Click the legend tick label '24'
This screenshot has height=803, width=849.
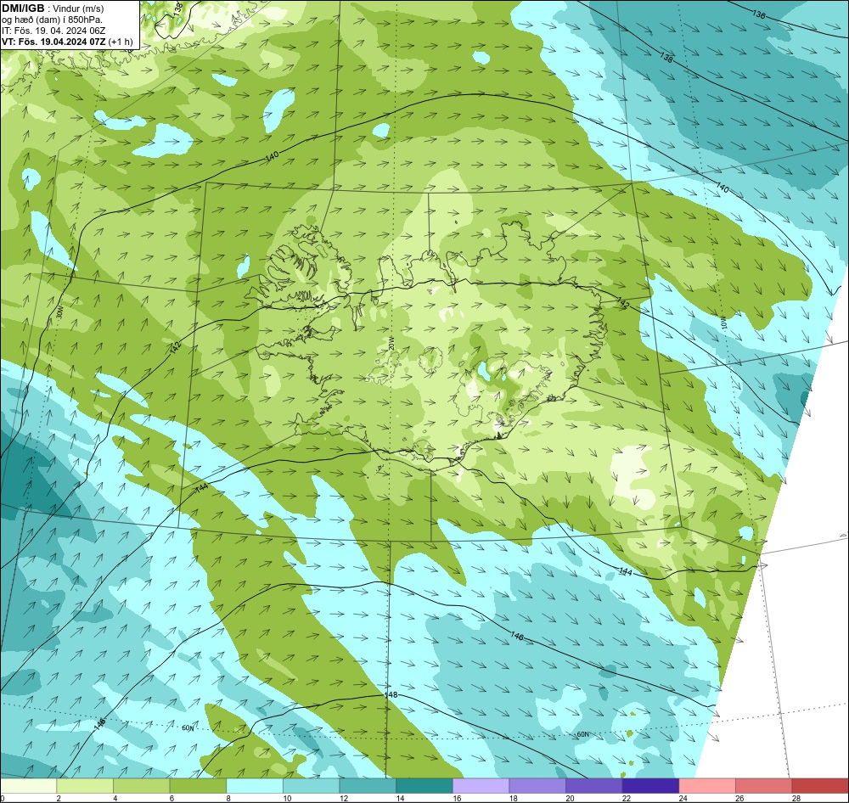[x=683, y=798]
